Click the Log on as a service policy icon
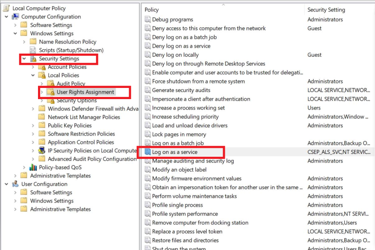This screenshot has width=375, height=250. pyautogui.click(x=147, y=152)
